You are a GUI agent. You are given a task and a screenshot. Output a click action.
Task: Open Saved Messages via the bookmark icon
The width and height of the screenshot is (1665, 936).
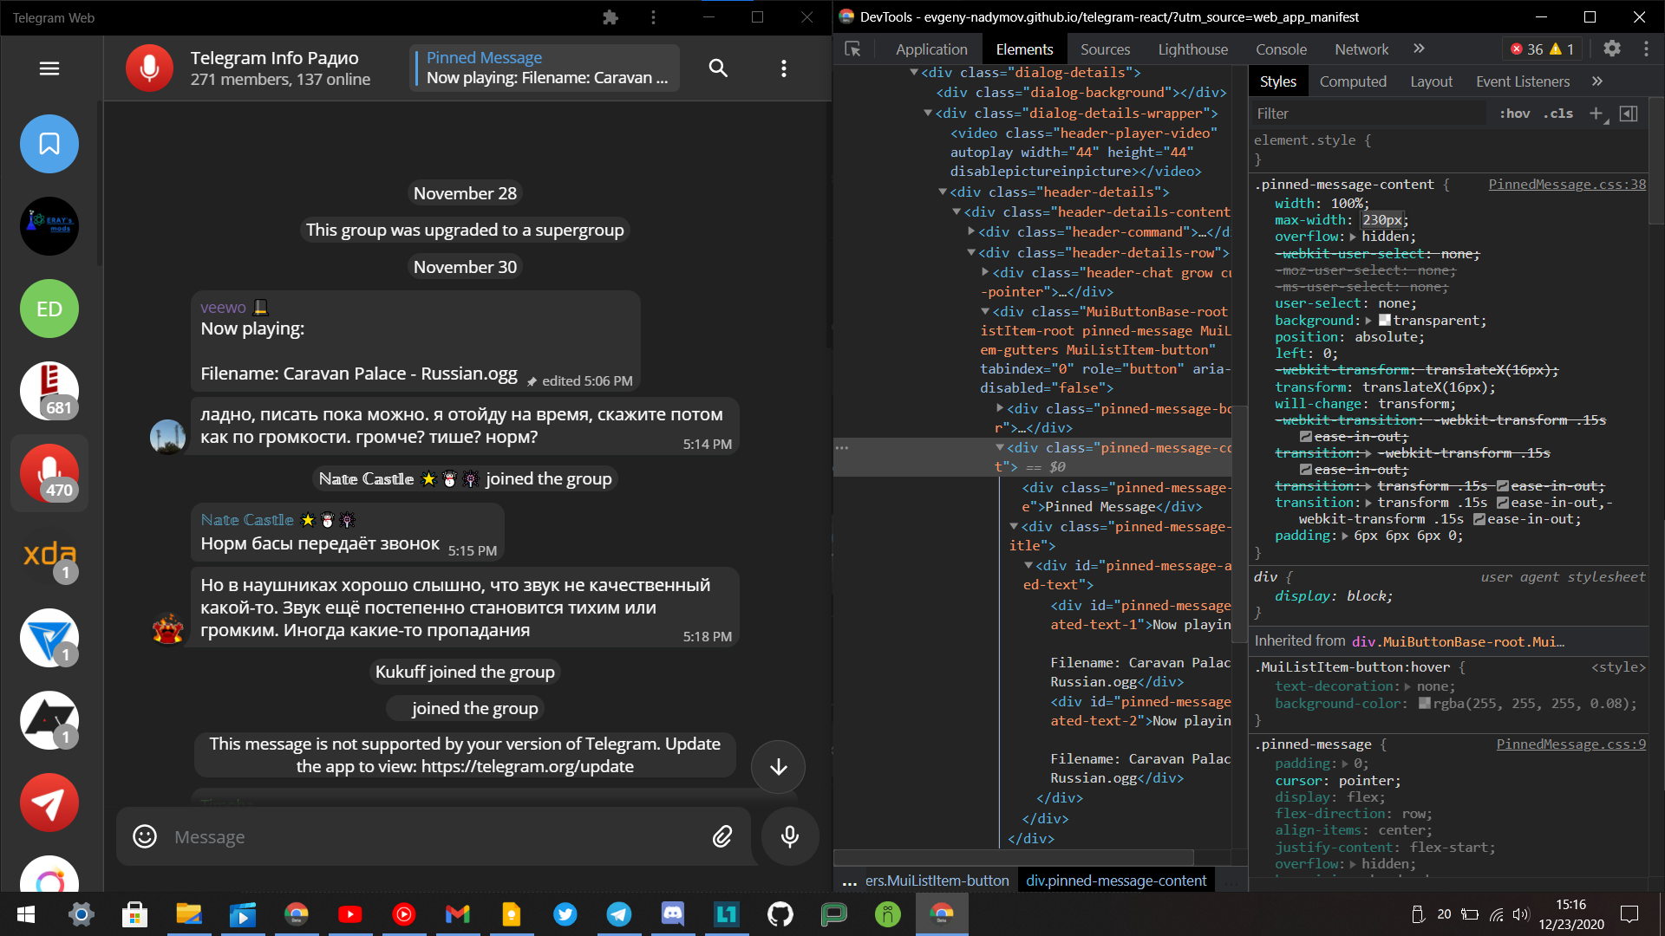tap(49, 144)
